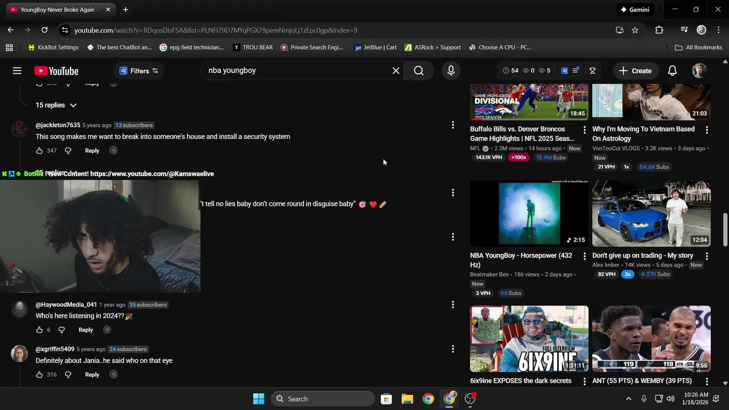Open the All Bookmarks folder
Viewport: 729px width, 410px height.
pos(698,47)
